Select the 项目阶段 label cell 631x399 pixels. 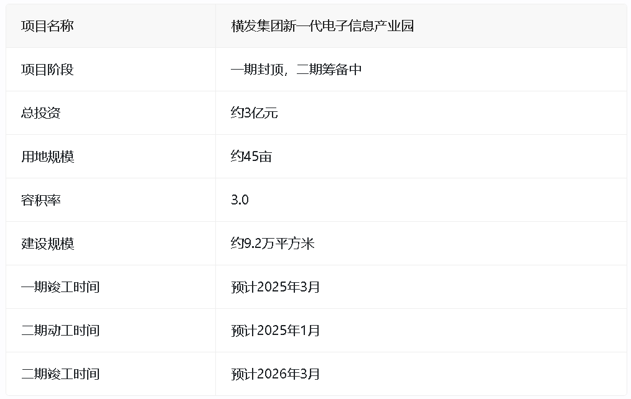tap(47, 70)
